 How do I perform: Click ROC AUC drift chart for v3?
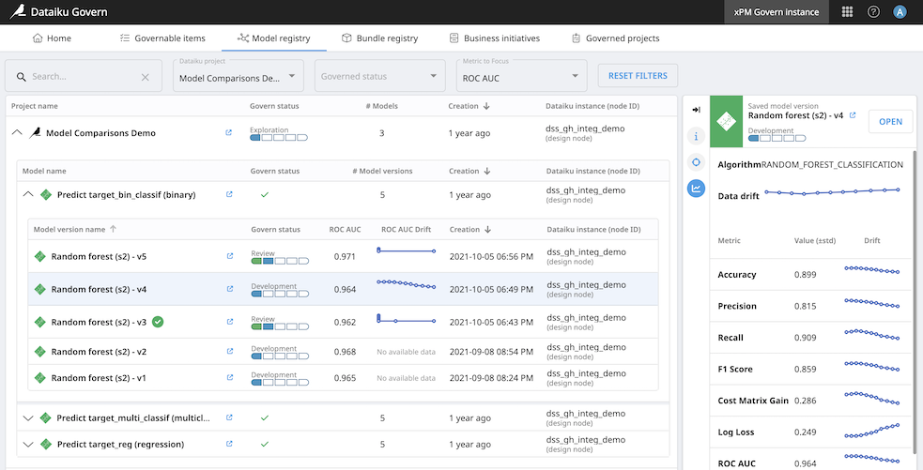click(407, 318)
